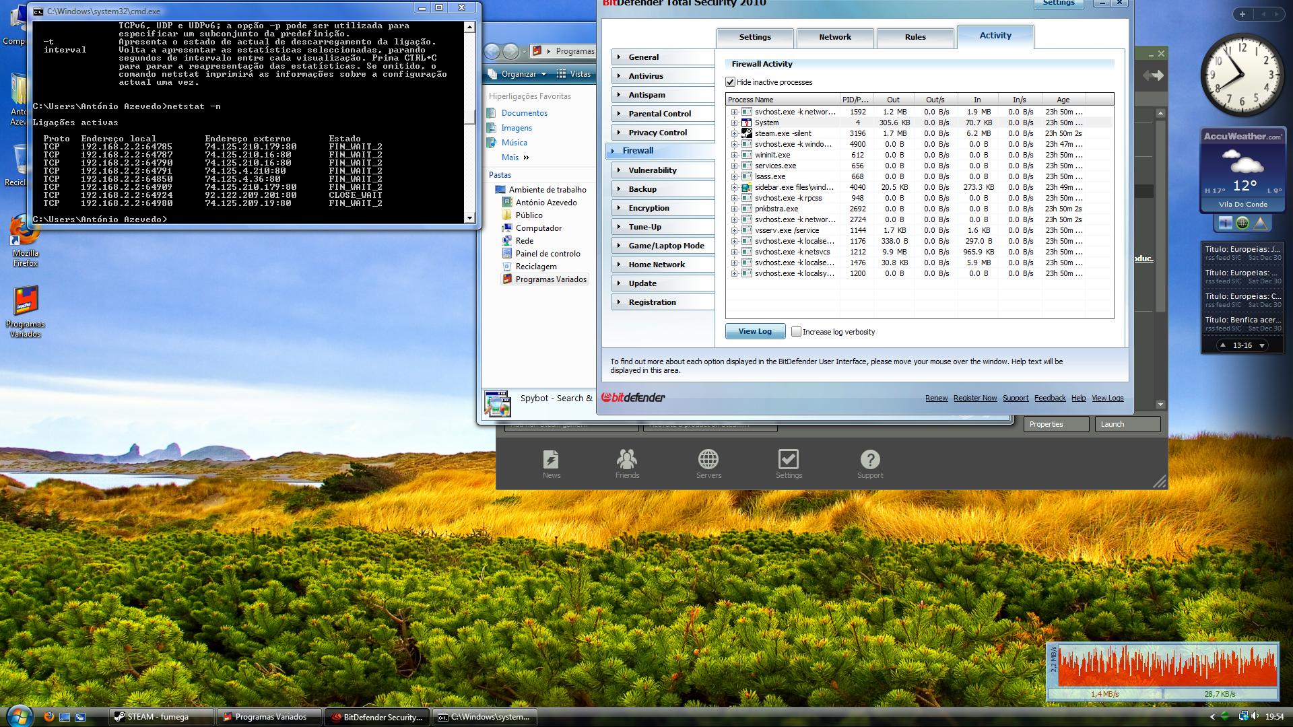The image size is (1293, 727).
Task: Open the Game/Laptop Mode section
Action: point(663,246)
